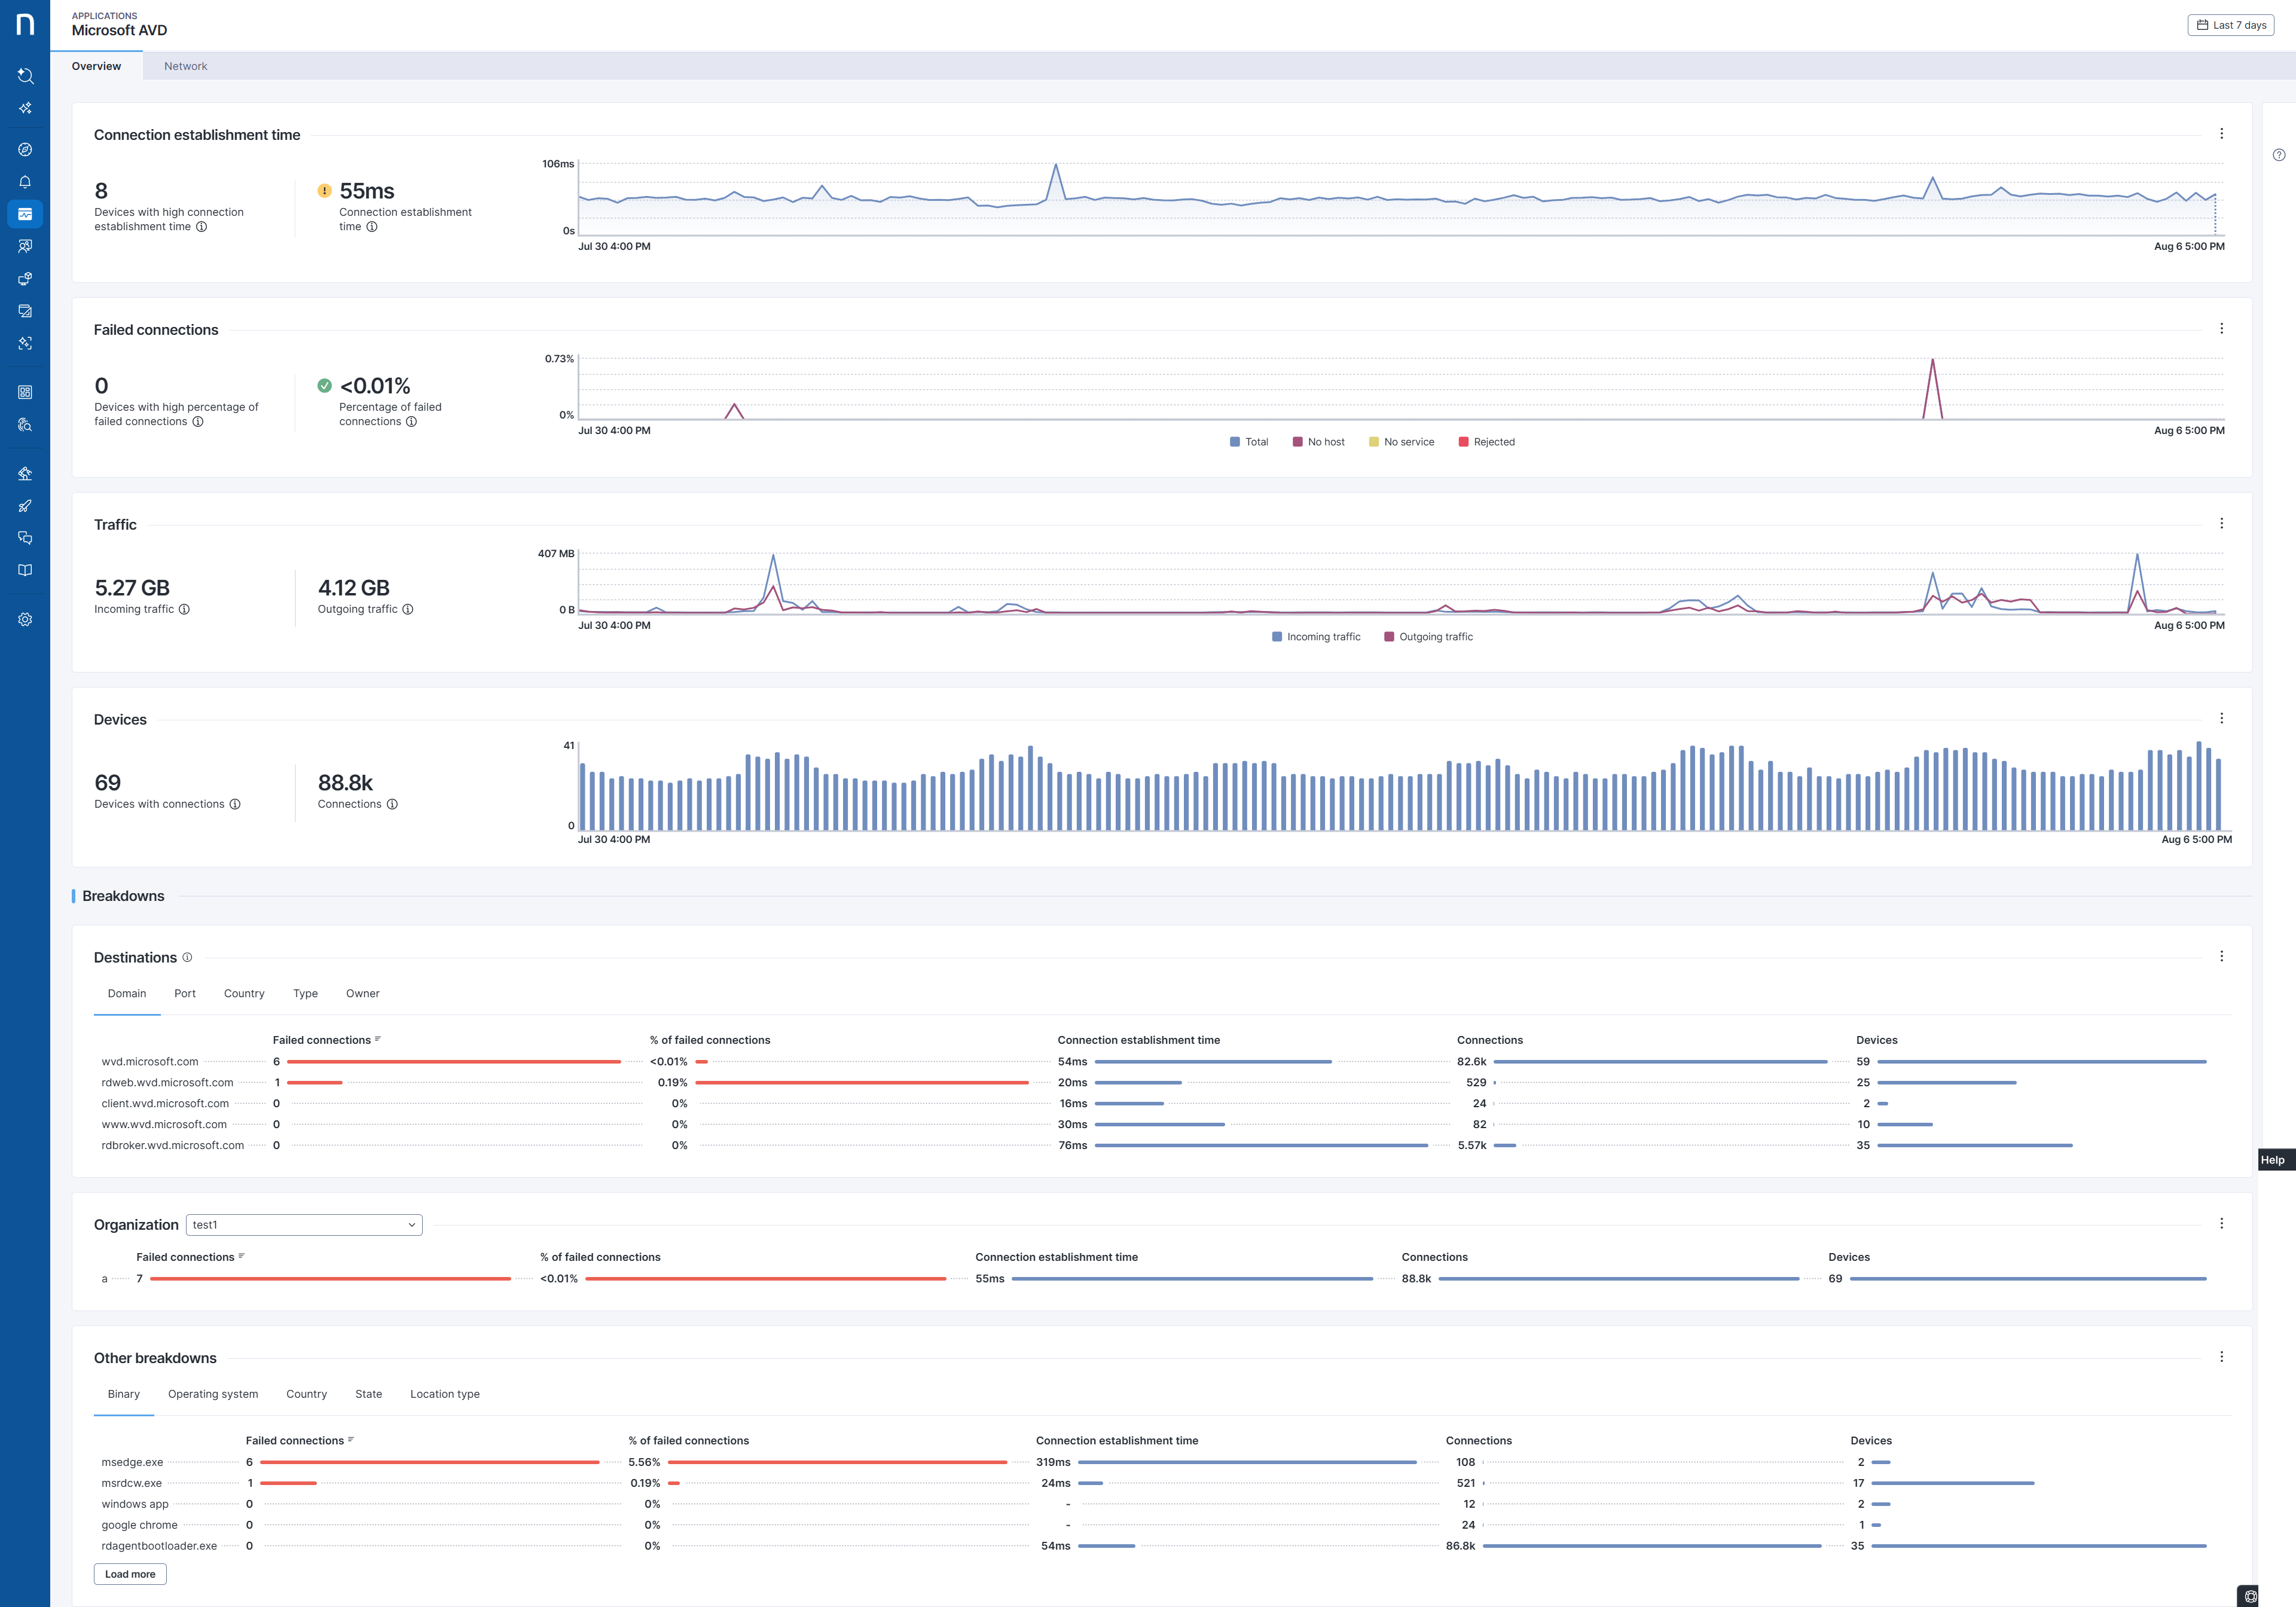Click the rocket icon in sidebar
The height and width of the screenshot is (1607, 2296).
point(25,506)
